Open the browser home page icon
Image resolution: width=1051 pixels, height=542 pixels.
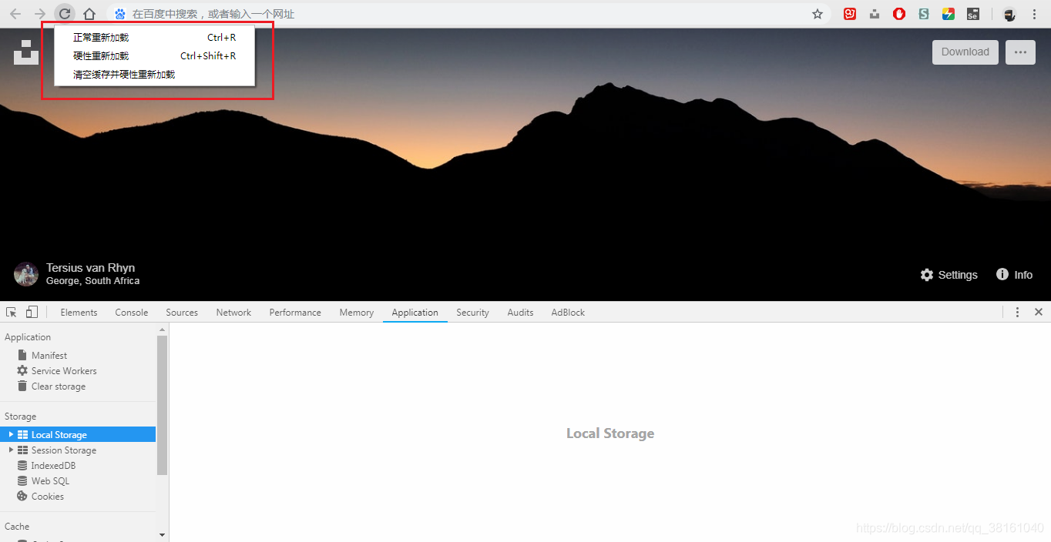[x=89, y=14]
